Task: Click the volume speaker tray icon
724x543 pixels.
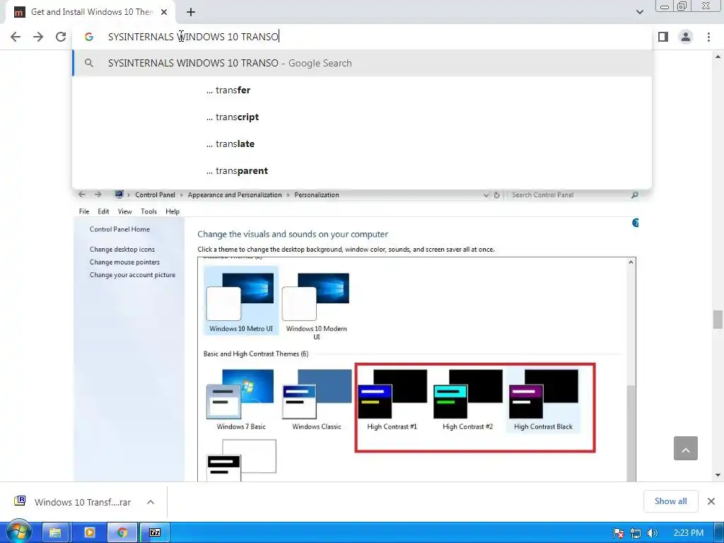Action: point(652,533)
